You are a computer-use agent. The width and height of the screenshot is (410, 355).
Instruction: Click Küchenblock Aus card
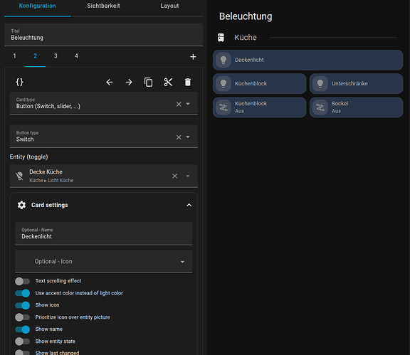[259, 107]
